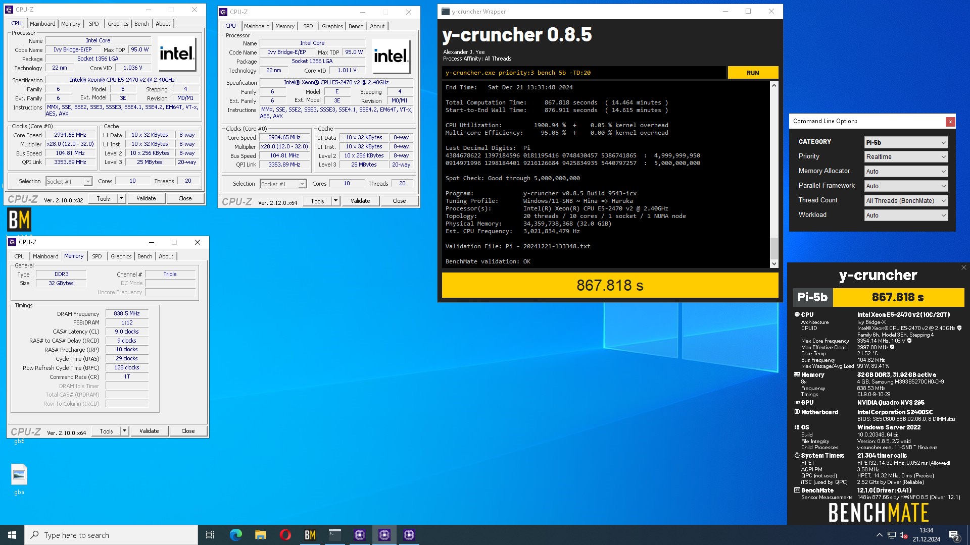
Task: Open the Parallel Framework dropdown
Action: tap(906, 186)
